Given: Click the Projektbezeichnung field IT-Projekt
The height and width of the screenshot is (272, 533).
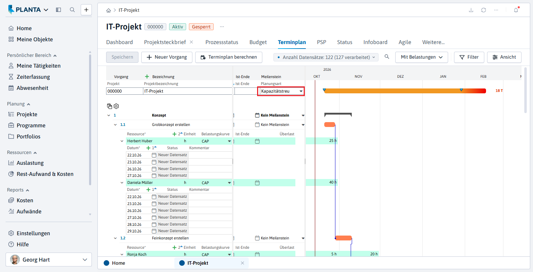Looking at the screenshot, I should [188, 91].
